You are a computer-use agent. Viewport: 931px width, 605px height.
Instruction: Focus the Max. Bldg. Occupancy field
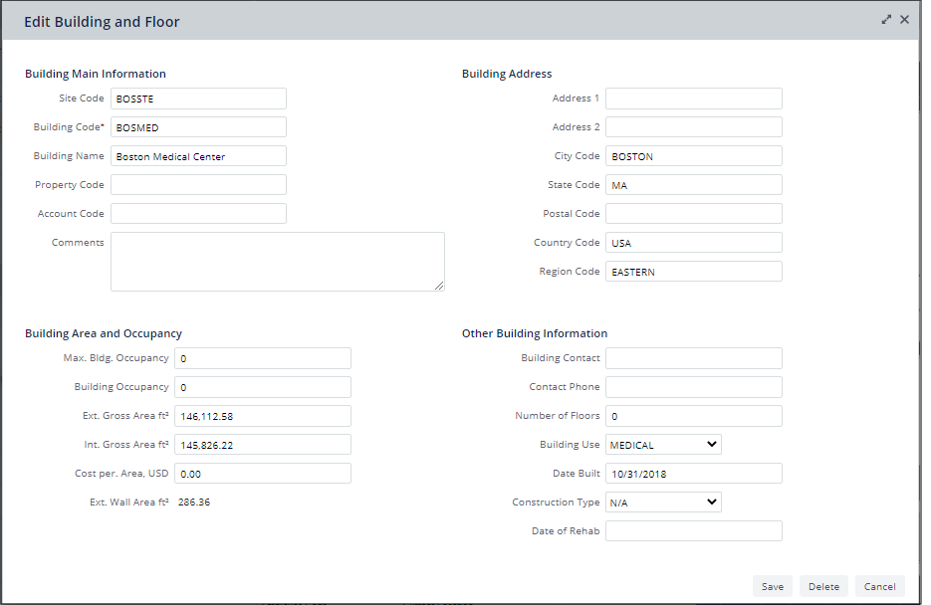262,358
